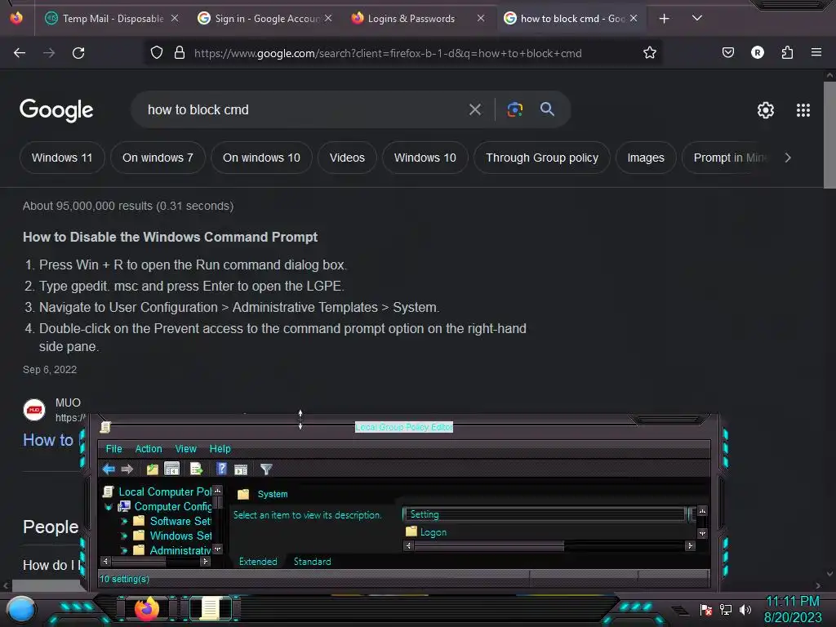Screen dimensions: 836x627
Task: Select On windows 7 filter chip
Action: point(158,158)
